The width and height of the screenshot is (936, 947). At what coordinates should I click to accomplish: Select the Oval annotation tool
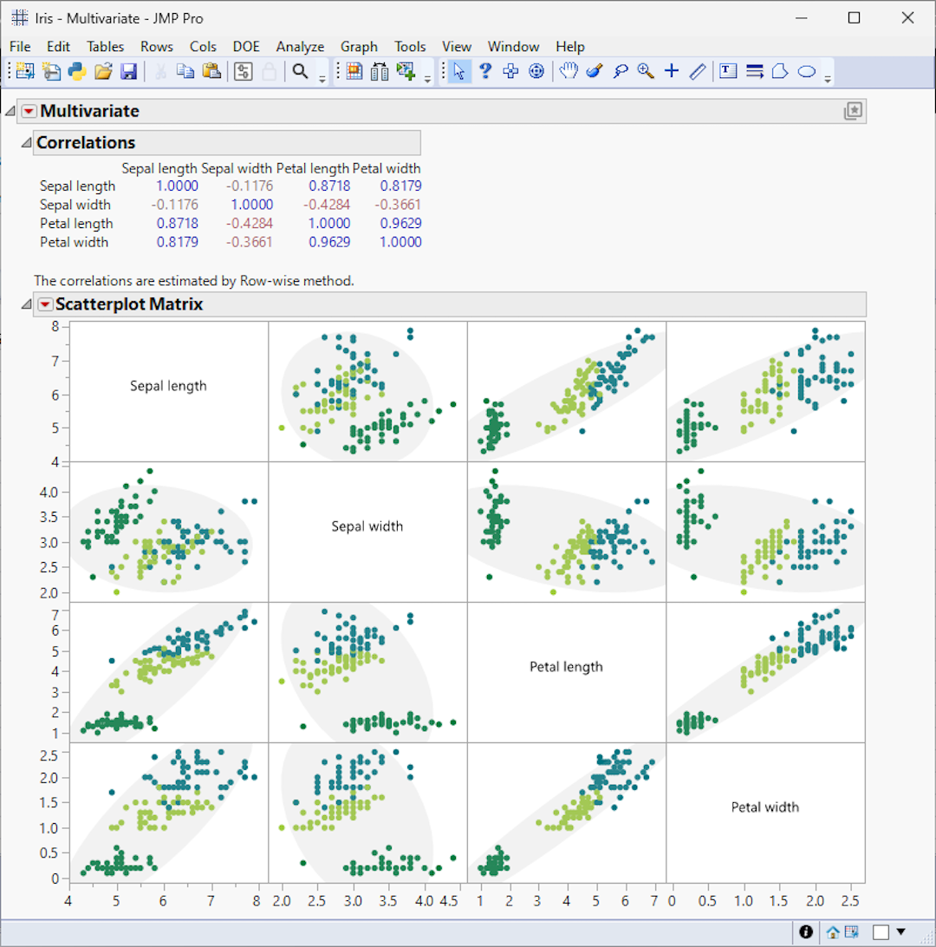(805, 71)
